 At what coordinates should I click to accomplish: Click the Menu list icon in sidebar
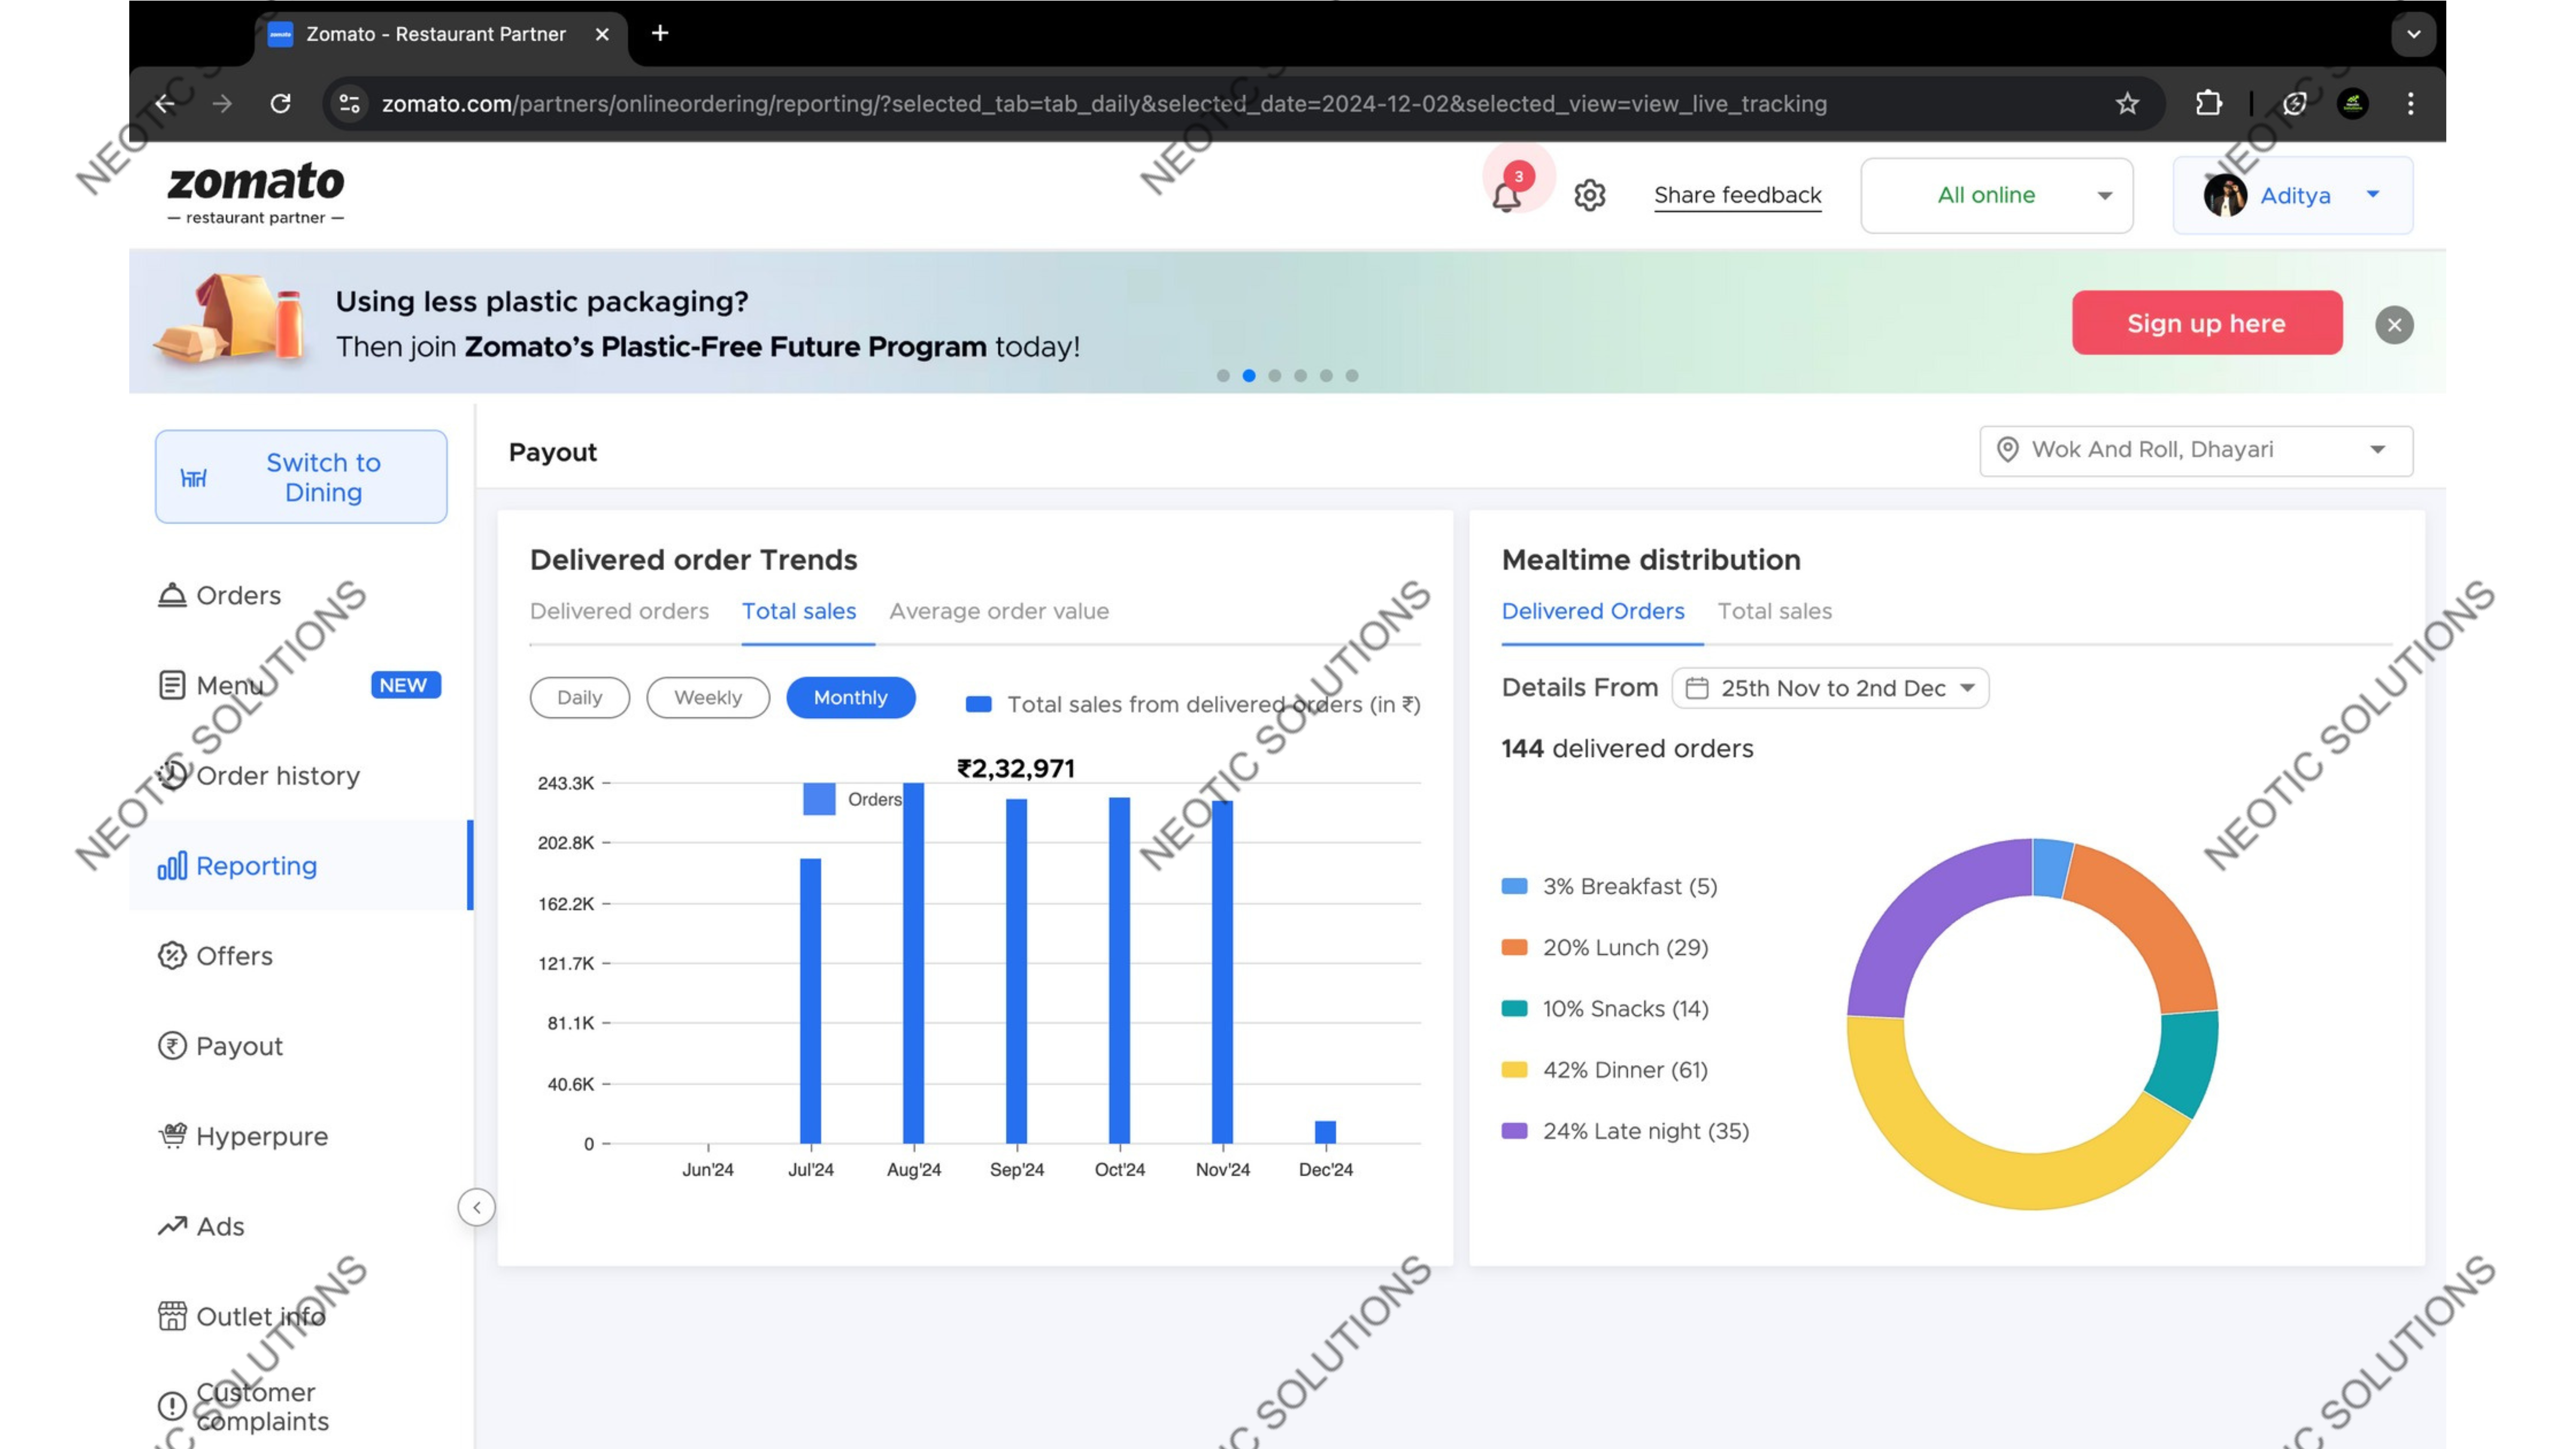[x=172, y=685]
